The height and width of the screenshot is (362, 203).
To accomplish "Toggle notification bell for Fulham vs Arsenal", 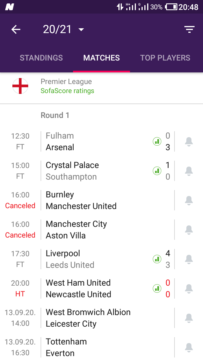I will click(x=189, y=141).
